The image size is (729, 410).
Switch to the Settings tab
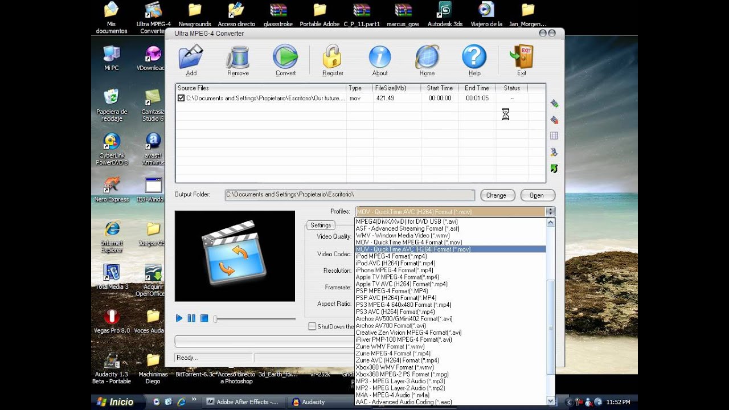[x=321, y=225]
